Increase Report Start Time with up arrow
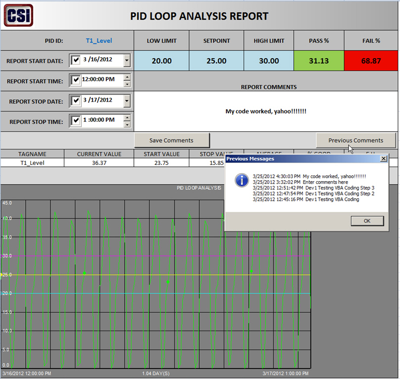Viewport: 400px width, 379px height. coord(127,77)
